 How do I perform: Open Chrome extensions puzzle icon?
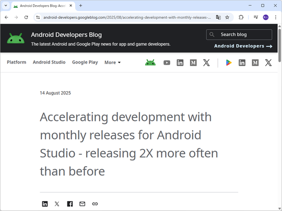[x=241, y=17]
